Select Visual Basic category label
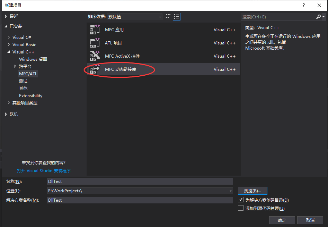The width and height of the screenshot is (328, 227). 24,44
